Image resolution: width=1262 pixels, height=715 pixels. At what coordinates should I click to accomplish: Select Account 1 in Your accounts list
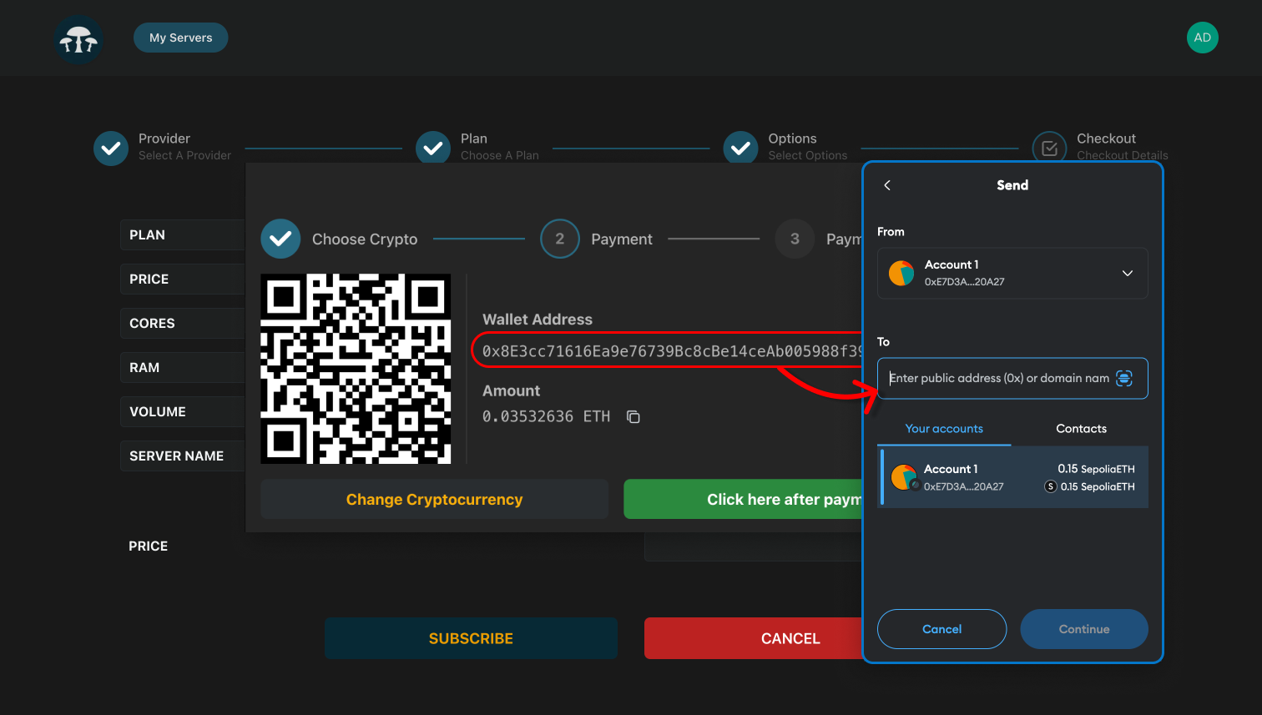[1013, 477]
